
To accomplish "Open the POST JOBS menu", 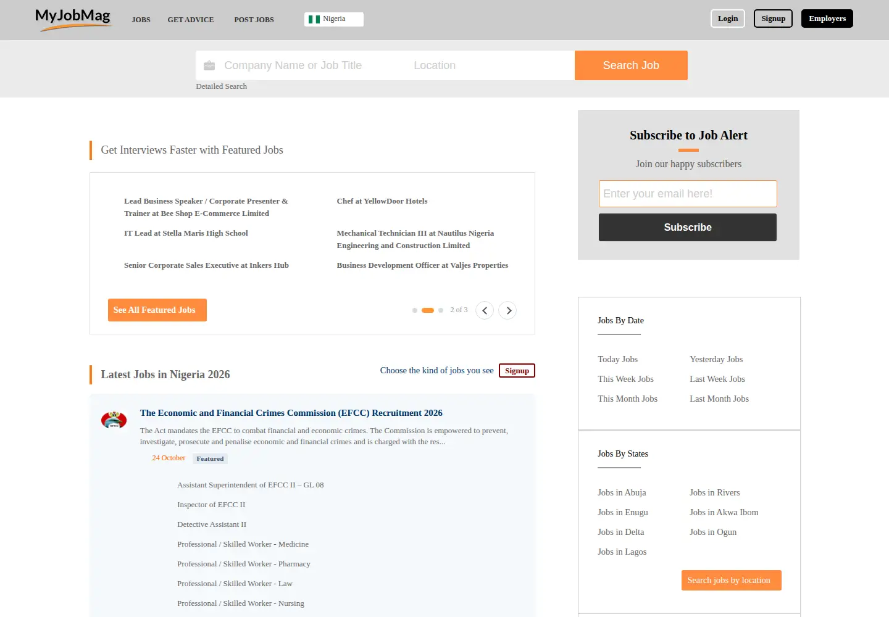I will (x=254, y=20).
